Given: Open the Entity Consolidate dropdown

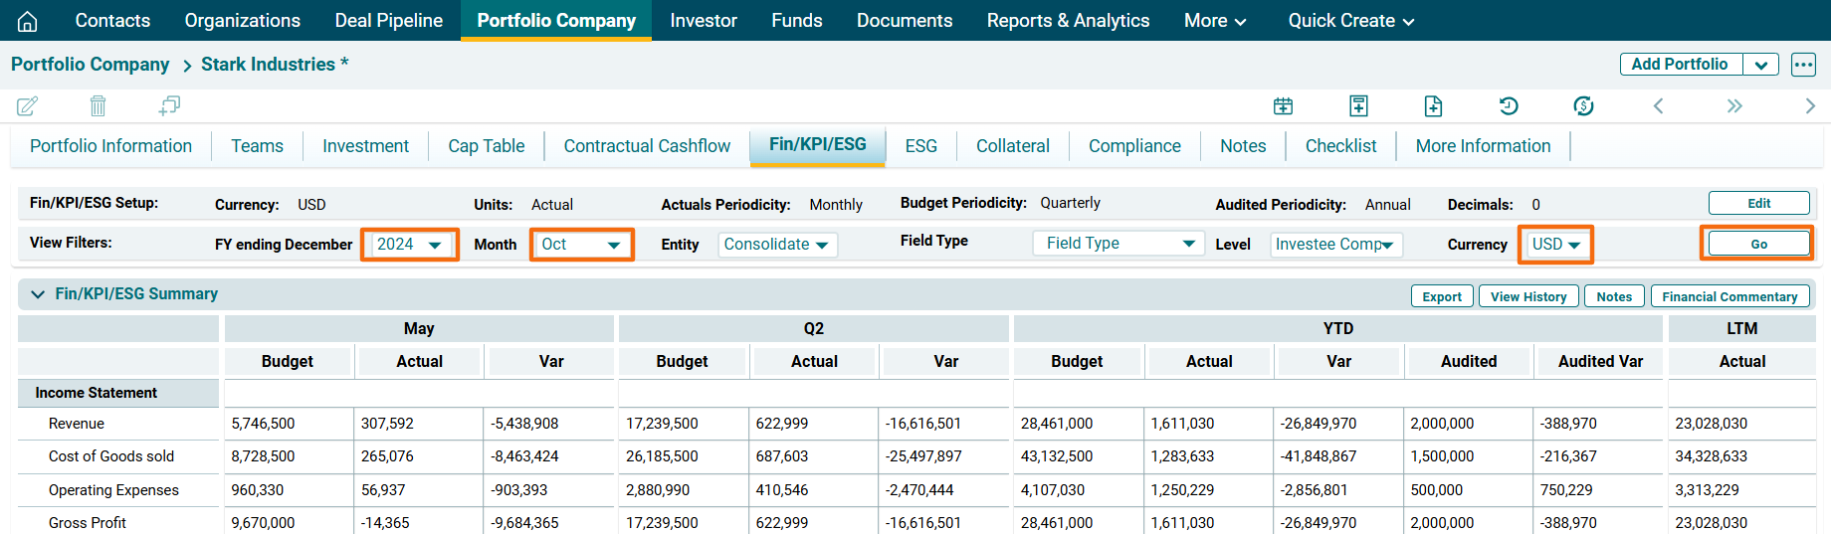Looking at the screenshot, I should coord(776,245).
